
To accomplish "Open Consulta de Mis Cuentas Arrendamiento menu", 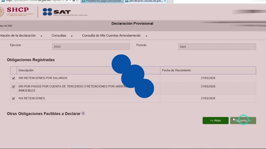I will [x=115, y=36].
